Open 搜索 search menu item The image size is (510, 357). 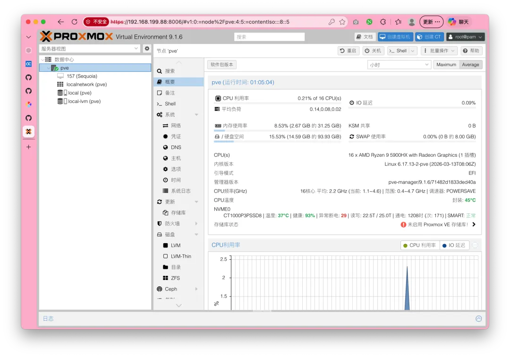tap(178, 71)
